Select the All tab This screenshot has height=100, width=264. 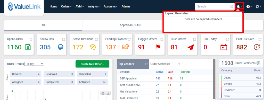(x=43, y=25)
